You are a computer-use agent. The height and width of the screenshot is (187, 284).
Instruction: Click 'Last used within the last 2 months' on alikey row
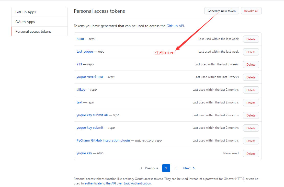(215, 90)
